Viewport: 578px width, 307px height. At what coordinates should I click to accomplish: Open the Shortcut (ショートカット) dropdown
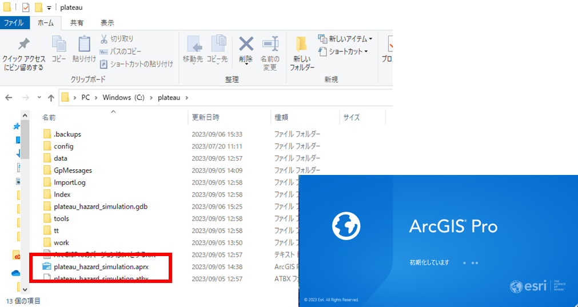pos(343,51)
